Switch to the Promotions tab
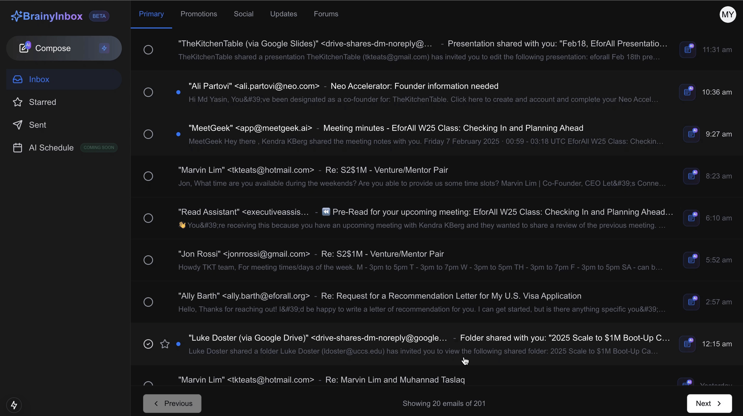The image size is (743, 416). coord(199,14)
